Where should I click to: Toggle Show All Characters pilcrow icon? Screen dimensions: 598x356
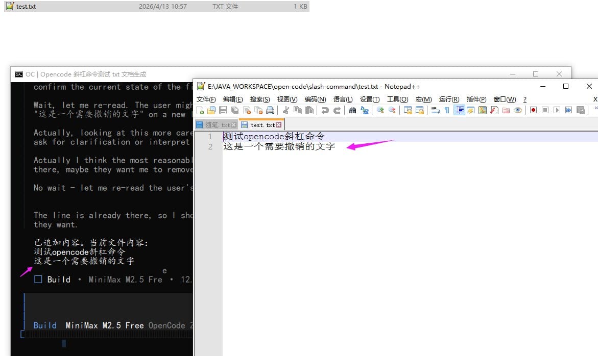[447, 110]
